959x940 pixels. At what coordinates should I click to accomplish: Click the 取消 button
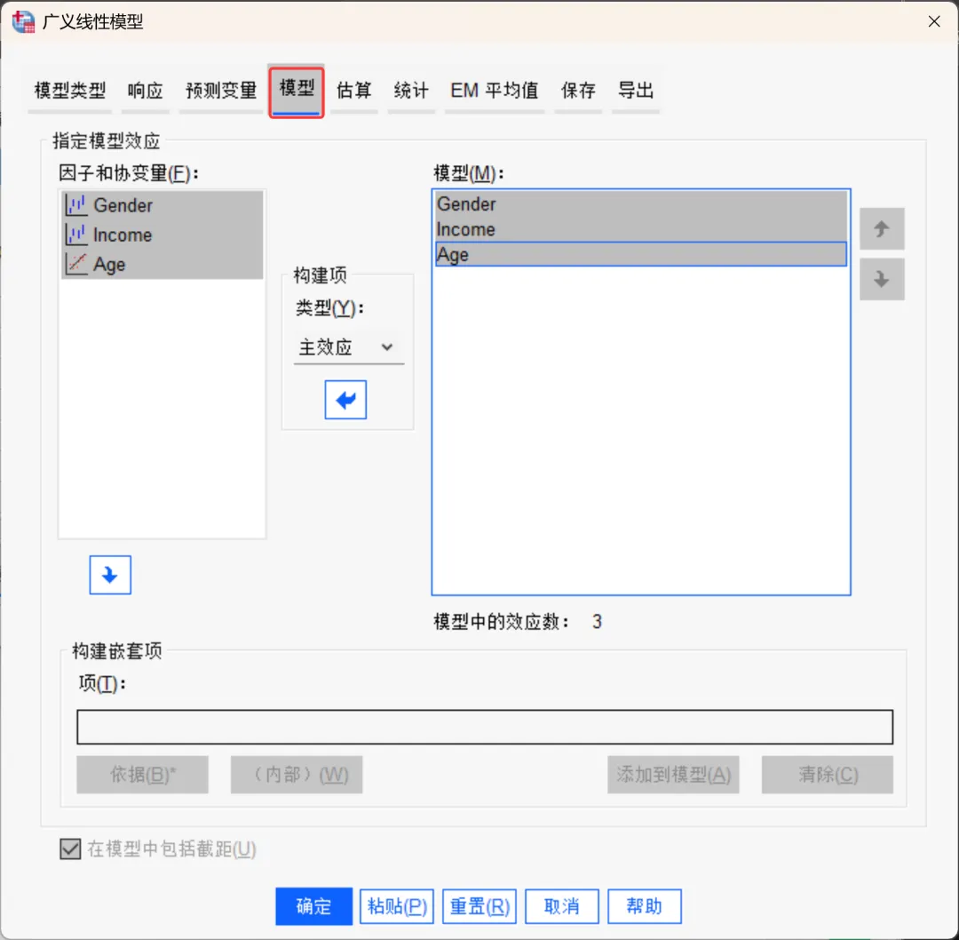click(562, 905)
